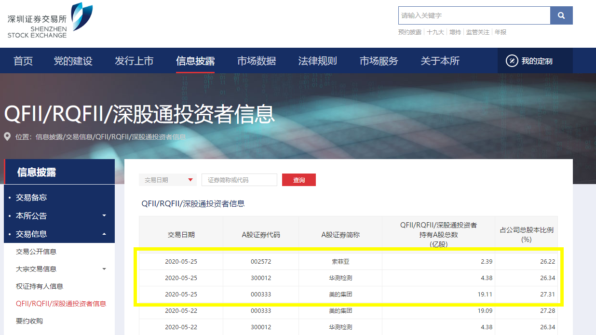Click the 2020-05-25 300012 code cell

[x=261, y=278]
